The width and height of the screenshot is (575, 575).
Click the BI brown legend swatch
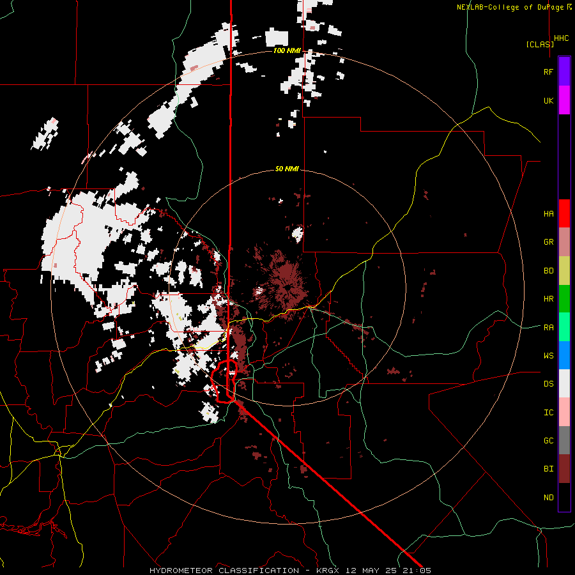coord(564,469)
